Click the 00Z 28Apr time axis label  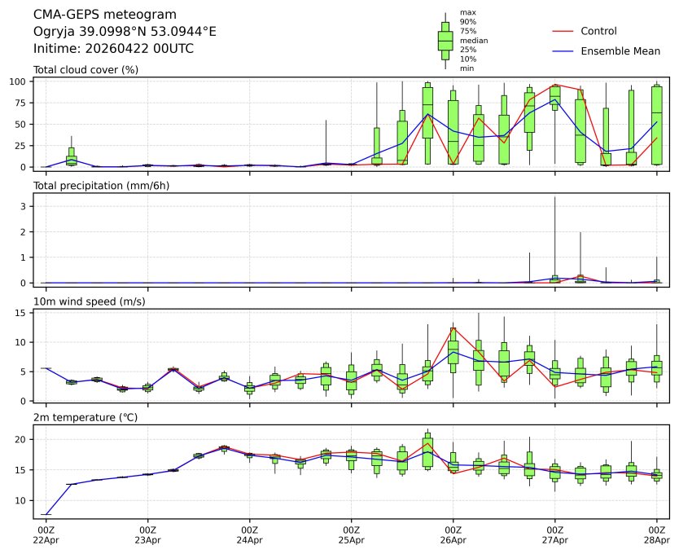click(656, 534)
